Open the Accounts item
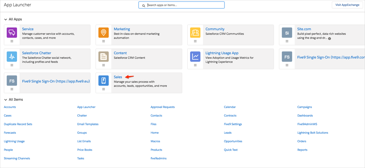Viewport: 365px width, 168px height. tap(10, 107)
